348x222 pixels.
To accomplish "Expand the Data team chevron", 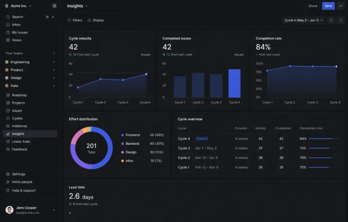I will [54, 86].
